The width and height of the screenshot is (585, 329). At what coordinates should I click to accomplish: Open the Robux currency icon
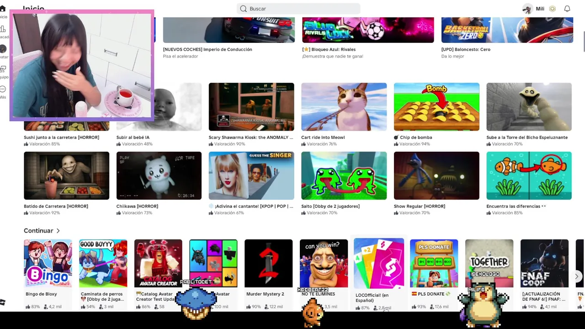tap(553, 9)
